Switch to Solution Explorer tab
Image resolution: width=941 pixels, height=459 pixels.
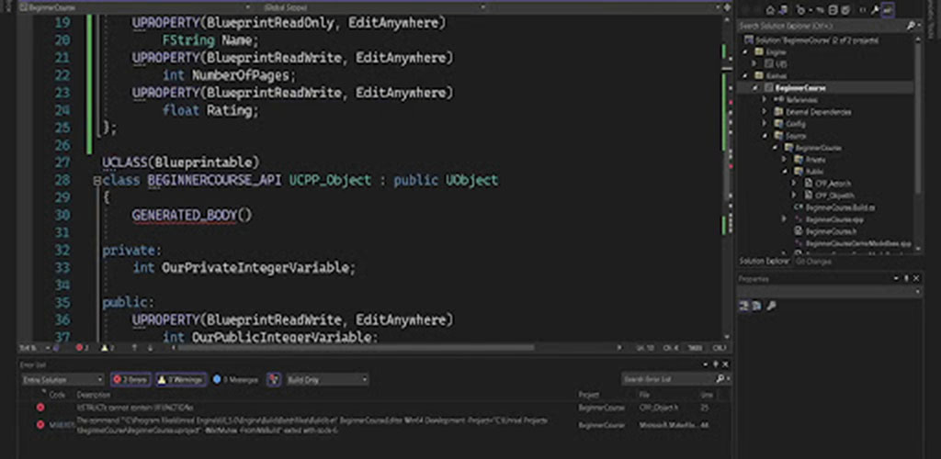pyautogui.click(x=764, y=262)
